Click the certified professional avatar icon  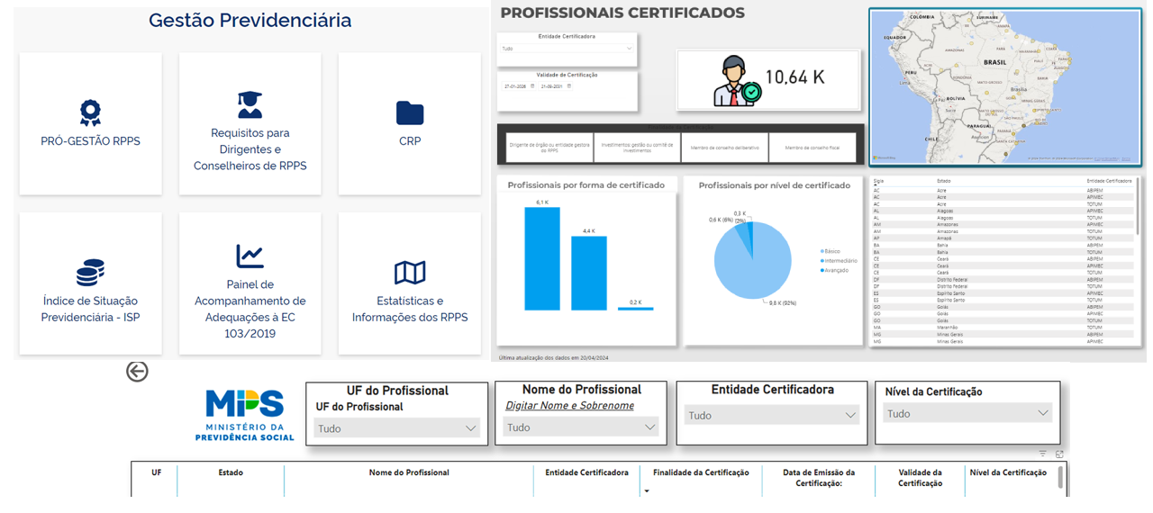pyautogui.click(x=736, y=81)
